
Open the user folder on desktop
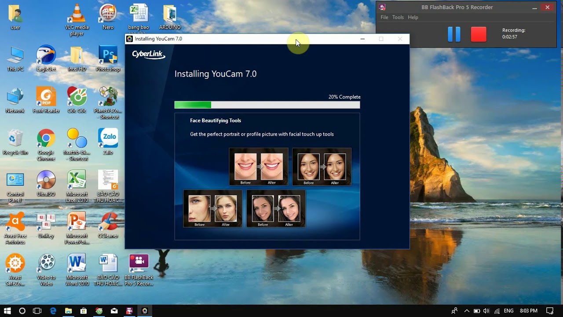point(15,17)
